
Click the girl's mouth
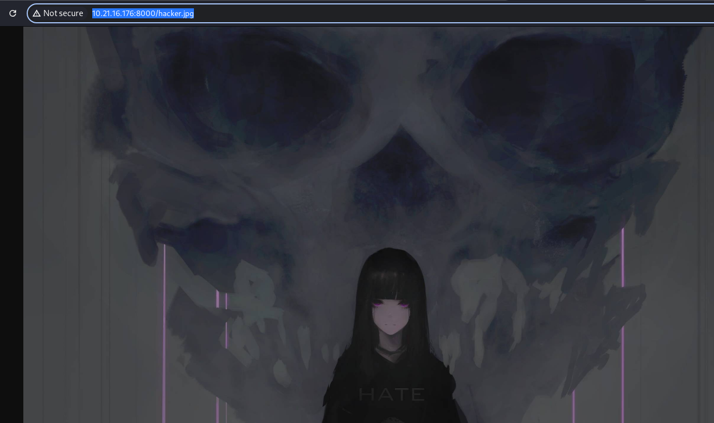click(391, 325)
